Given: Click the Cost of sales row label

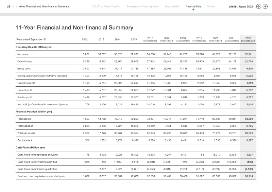Looking at the screenshot, I should 24,62.
